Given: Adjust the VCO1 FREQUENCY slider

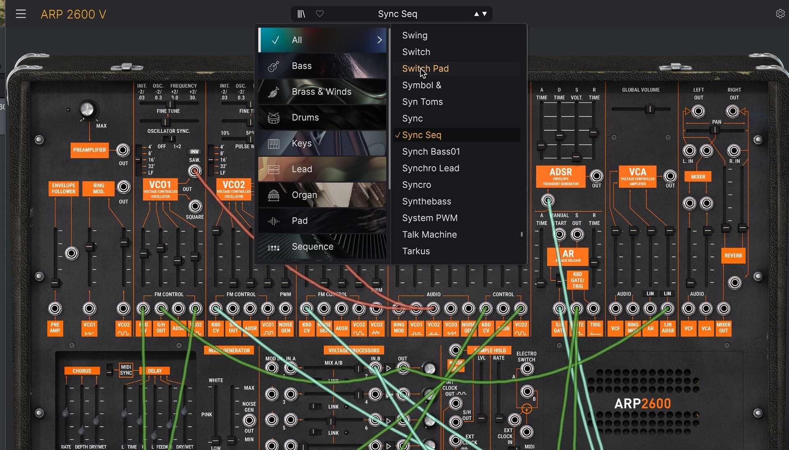Looking at the screenshot, I should tap(170, 104).
